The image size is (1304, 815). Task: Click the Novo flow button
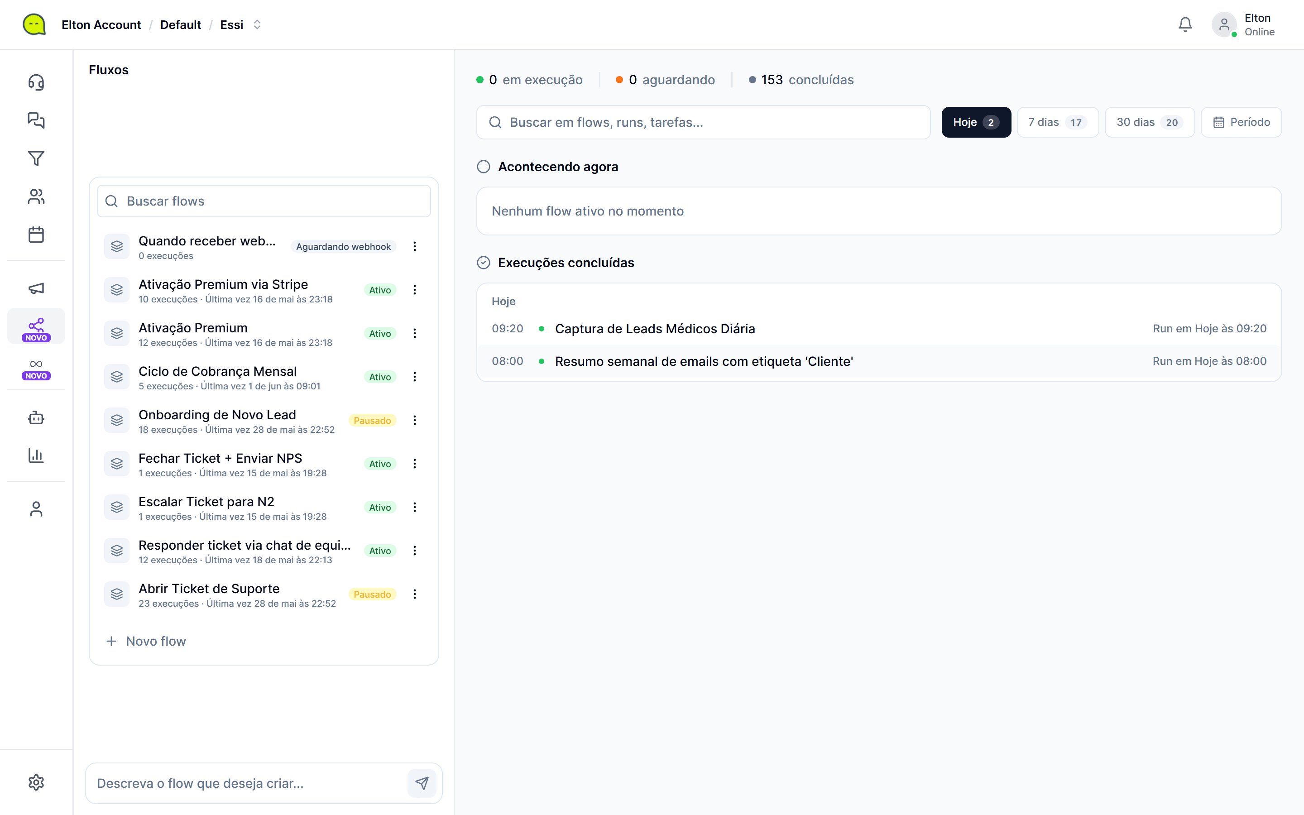(x=146, y=641)
